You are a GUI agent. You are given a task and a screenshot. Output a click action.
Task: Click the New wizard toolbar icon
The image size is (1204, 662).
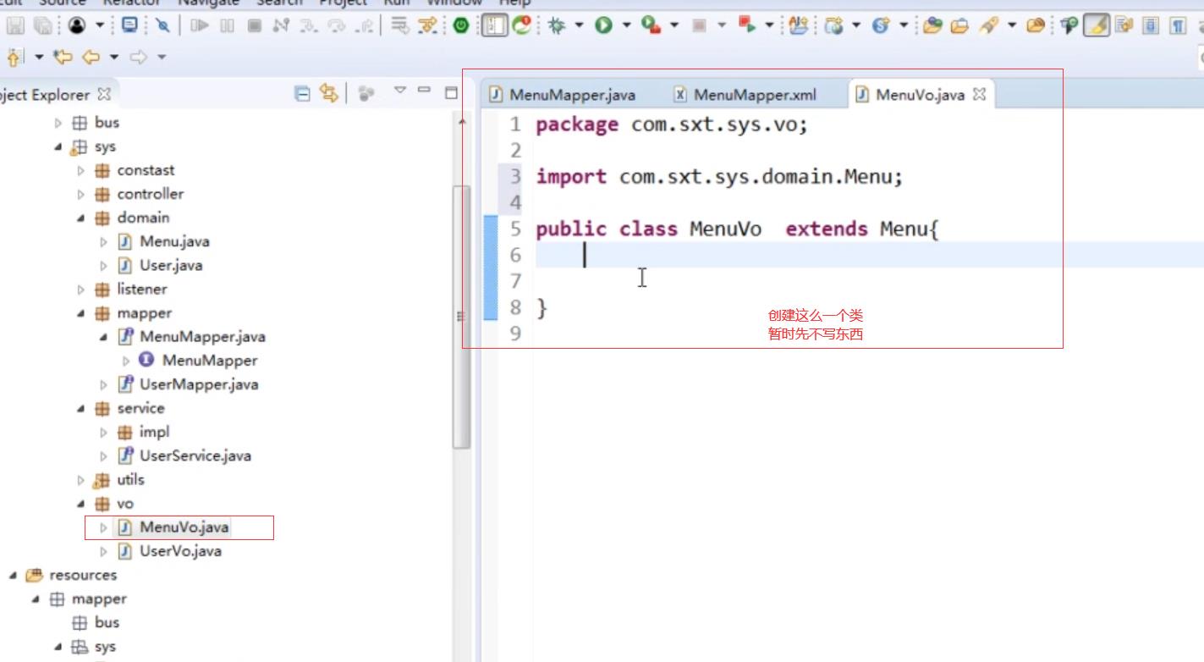coord(833,26)
